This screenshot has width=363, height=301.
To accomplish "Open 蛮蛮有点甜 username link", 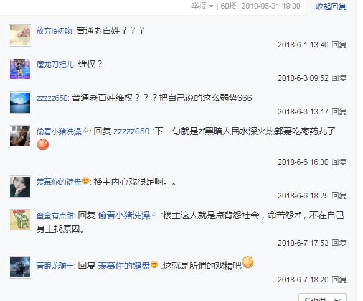I will pyautogui.click(x=55, y=215).
